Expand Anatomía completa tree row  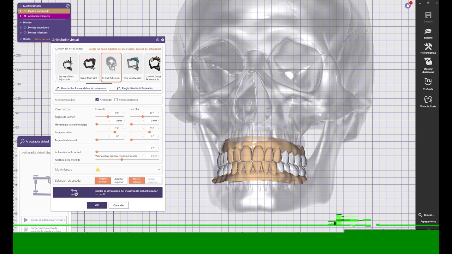[21, 16]
